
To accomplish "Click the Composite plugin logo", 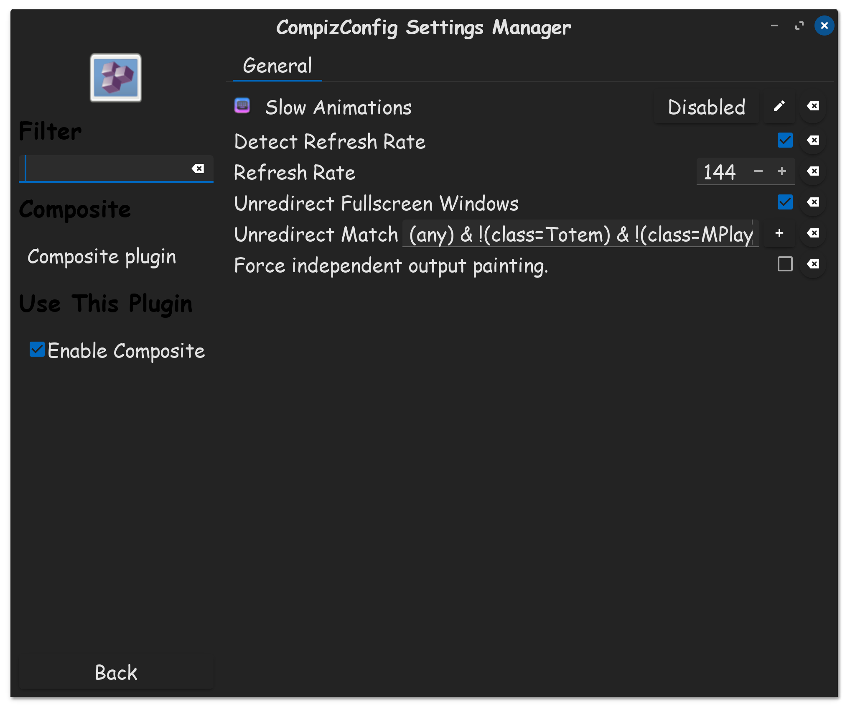I will 116,78.
